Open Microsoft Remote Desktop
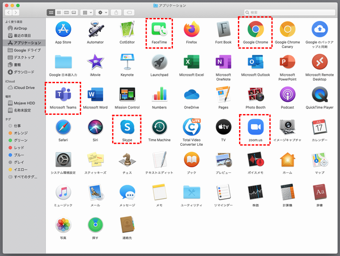Screen dimensions: 340x256 [320, 62]
